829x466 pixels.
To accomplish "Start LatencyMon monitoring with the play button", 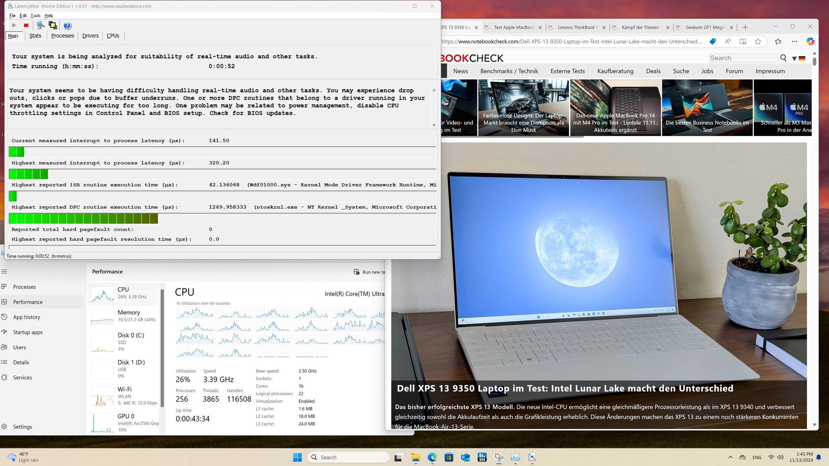I will [14, 25].
